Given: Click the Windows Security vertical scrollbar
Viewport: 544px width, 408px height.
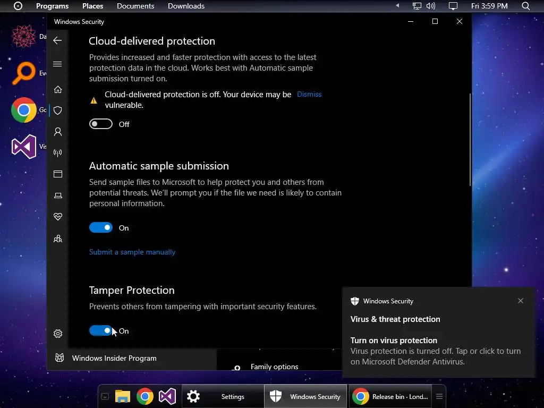Looking at the screenshot, I should [x=470, y=140].
